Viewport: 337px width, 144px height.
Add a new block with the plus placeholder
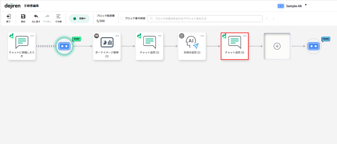(277, 46)
